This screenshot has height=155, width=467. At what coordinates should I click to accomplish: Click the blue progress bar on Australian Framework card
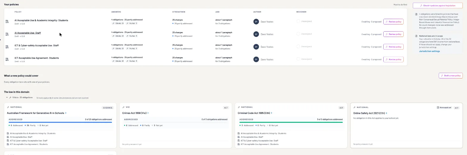point(60,122)
